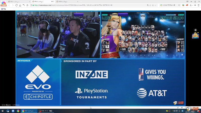Click the lightning speed-mode icon in address bar

(x=150, y=5)
